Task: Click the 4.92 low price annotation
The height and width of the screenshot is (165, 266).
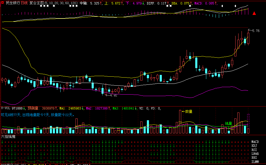Action: [113, 95]
